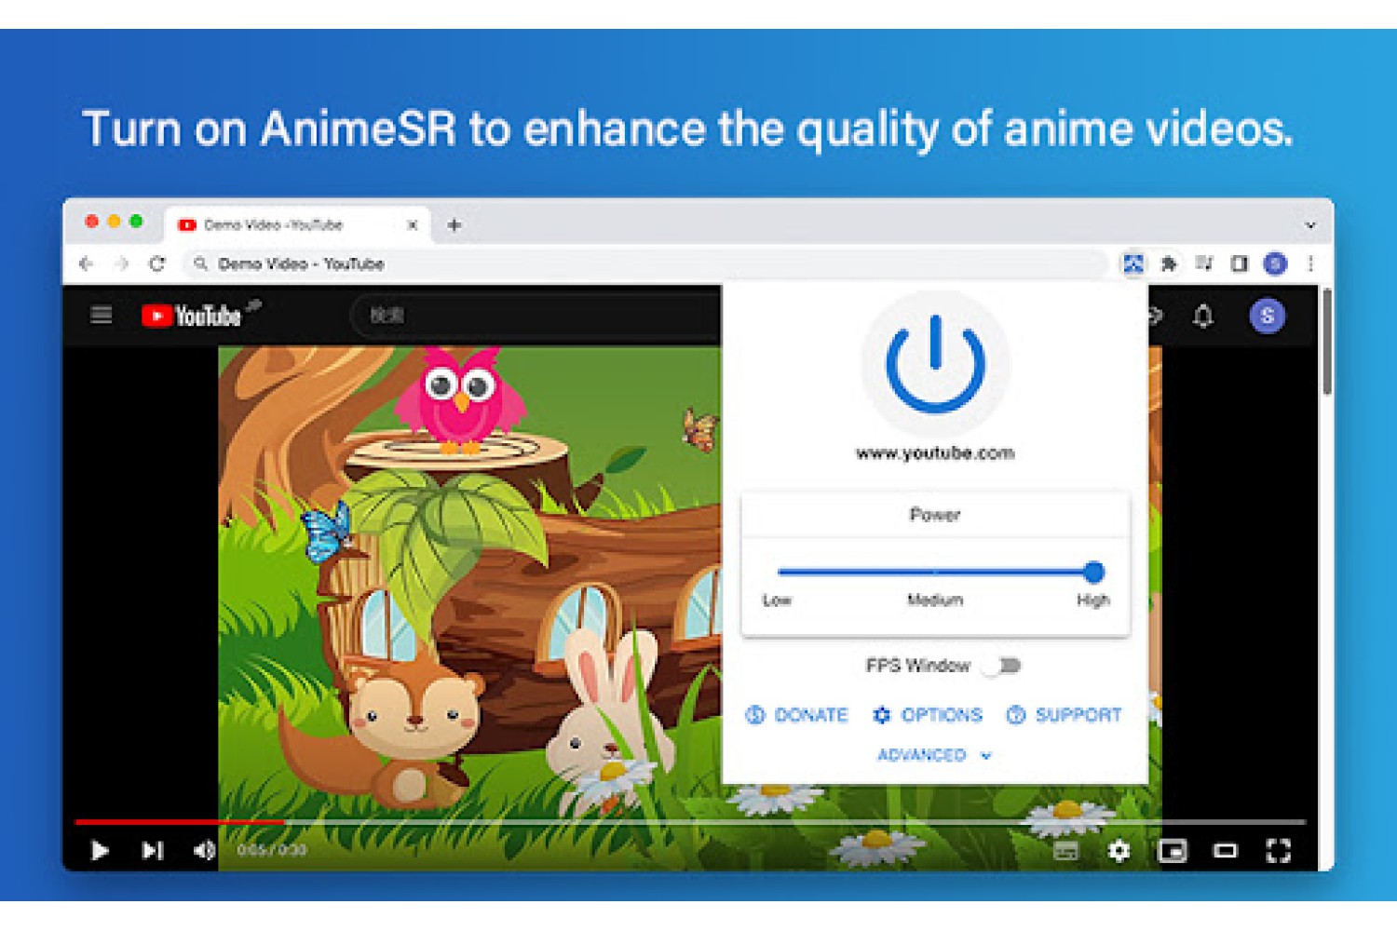Enable miniplayer mode icon
1397x931 pixels.
1173,850
